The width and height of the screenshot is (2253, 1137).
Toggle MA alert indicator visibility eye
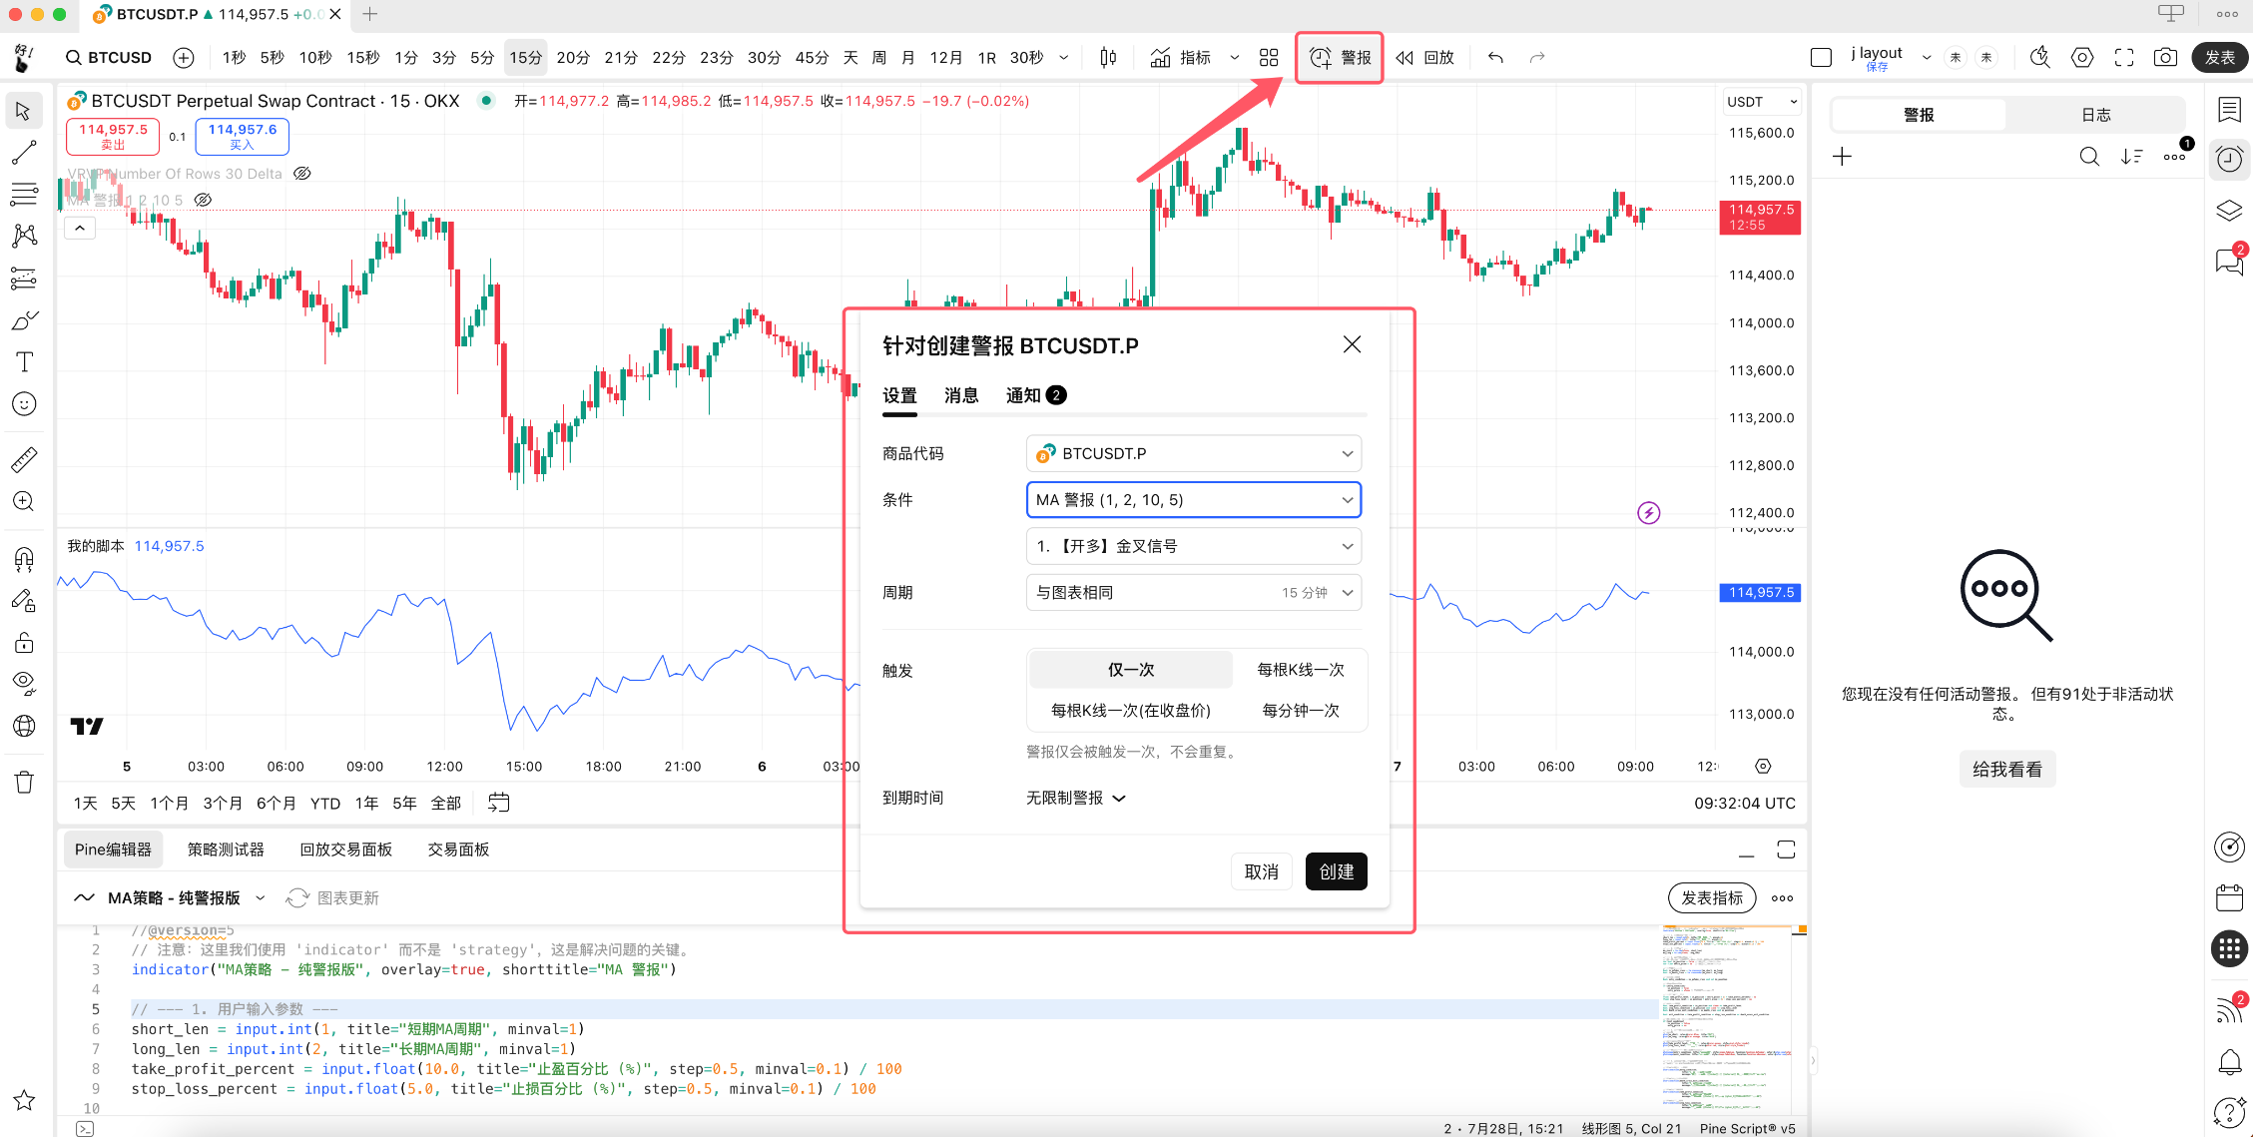tap(203, 200)
